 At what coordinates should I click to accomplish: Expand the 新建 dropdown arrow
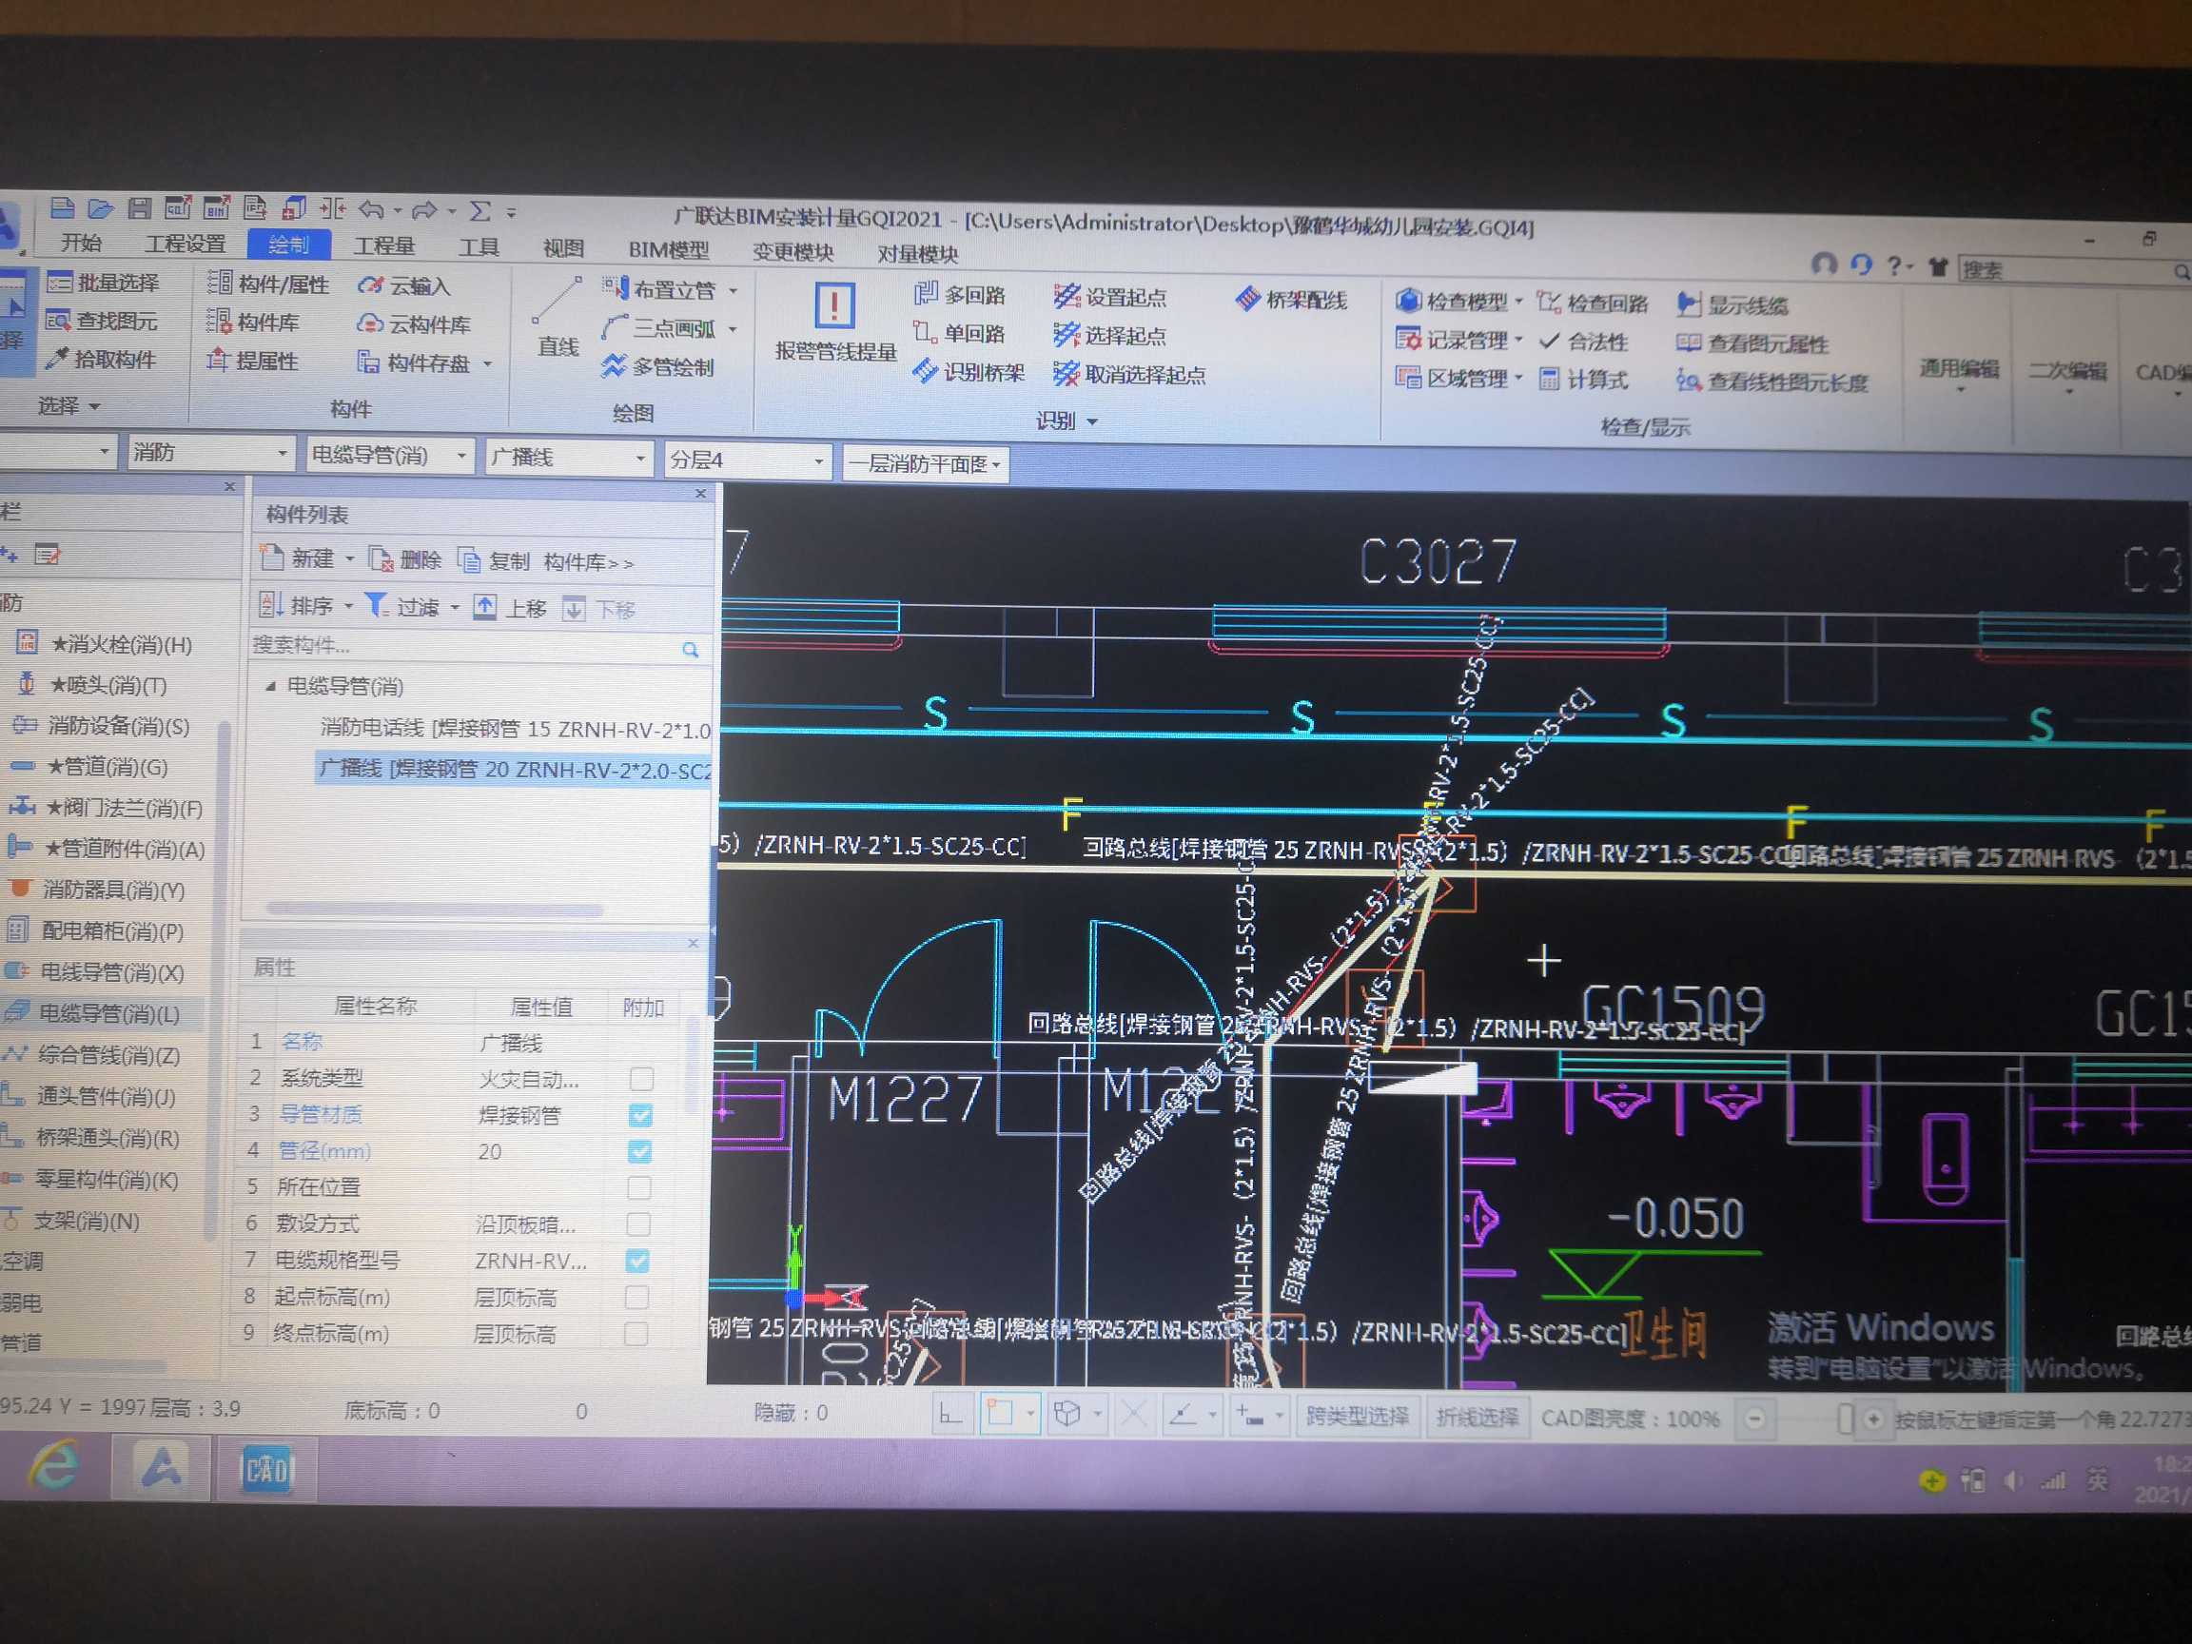[349, 559]
